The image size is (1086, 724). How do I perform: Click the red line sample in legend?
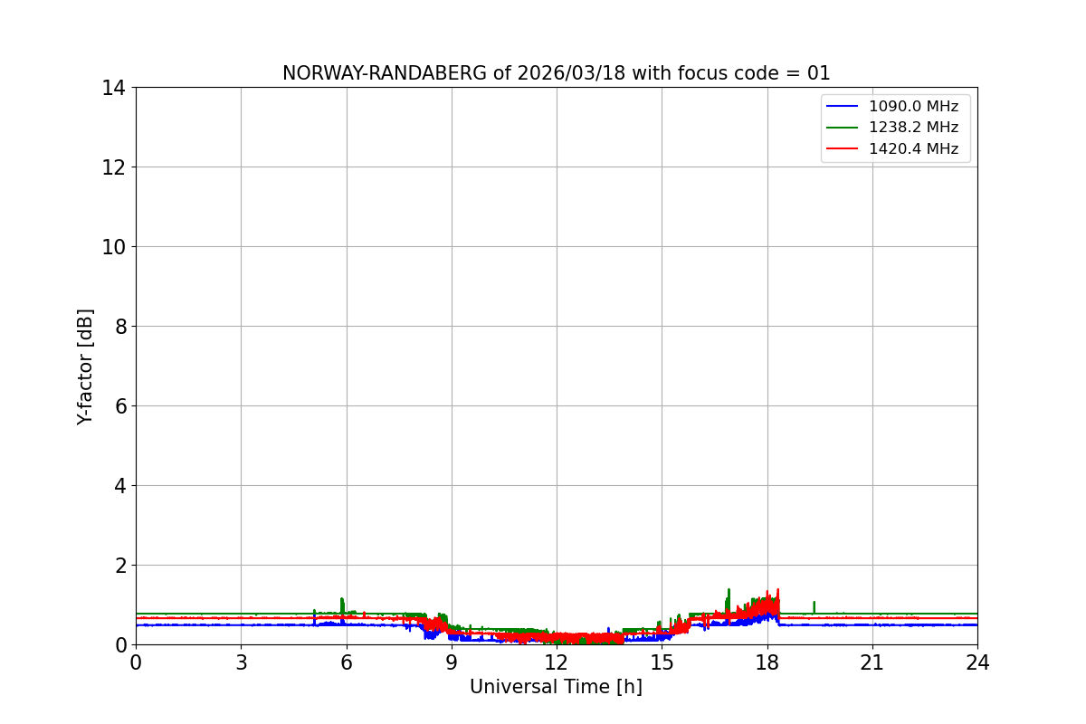tap(843, 149)
